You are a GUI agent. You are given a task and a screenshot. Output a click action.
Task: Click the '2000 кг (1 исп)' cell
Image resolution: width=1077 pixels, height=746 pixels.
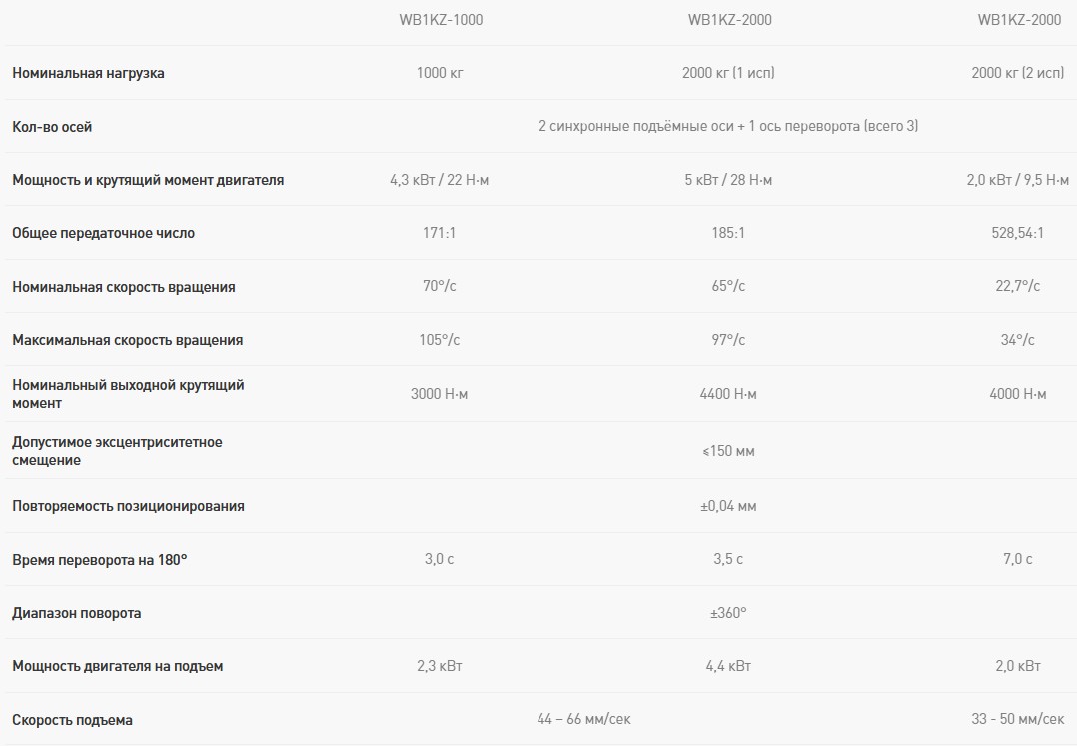tap(728, 73)
